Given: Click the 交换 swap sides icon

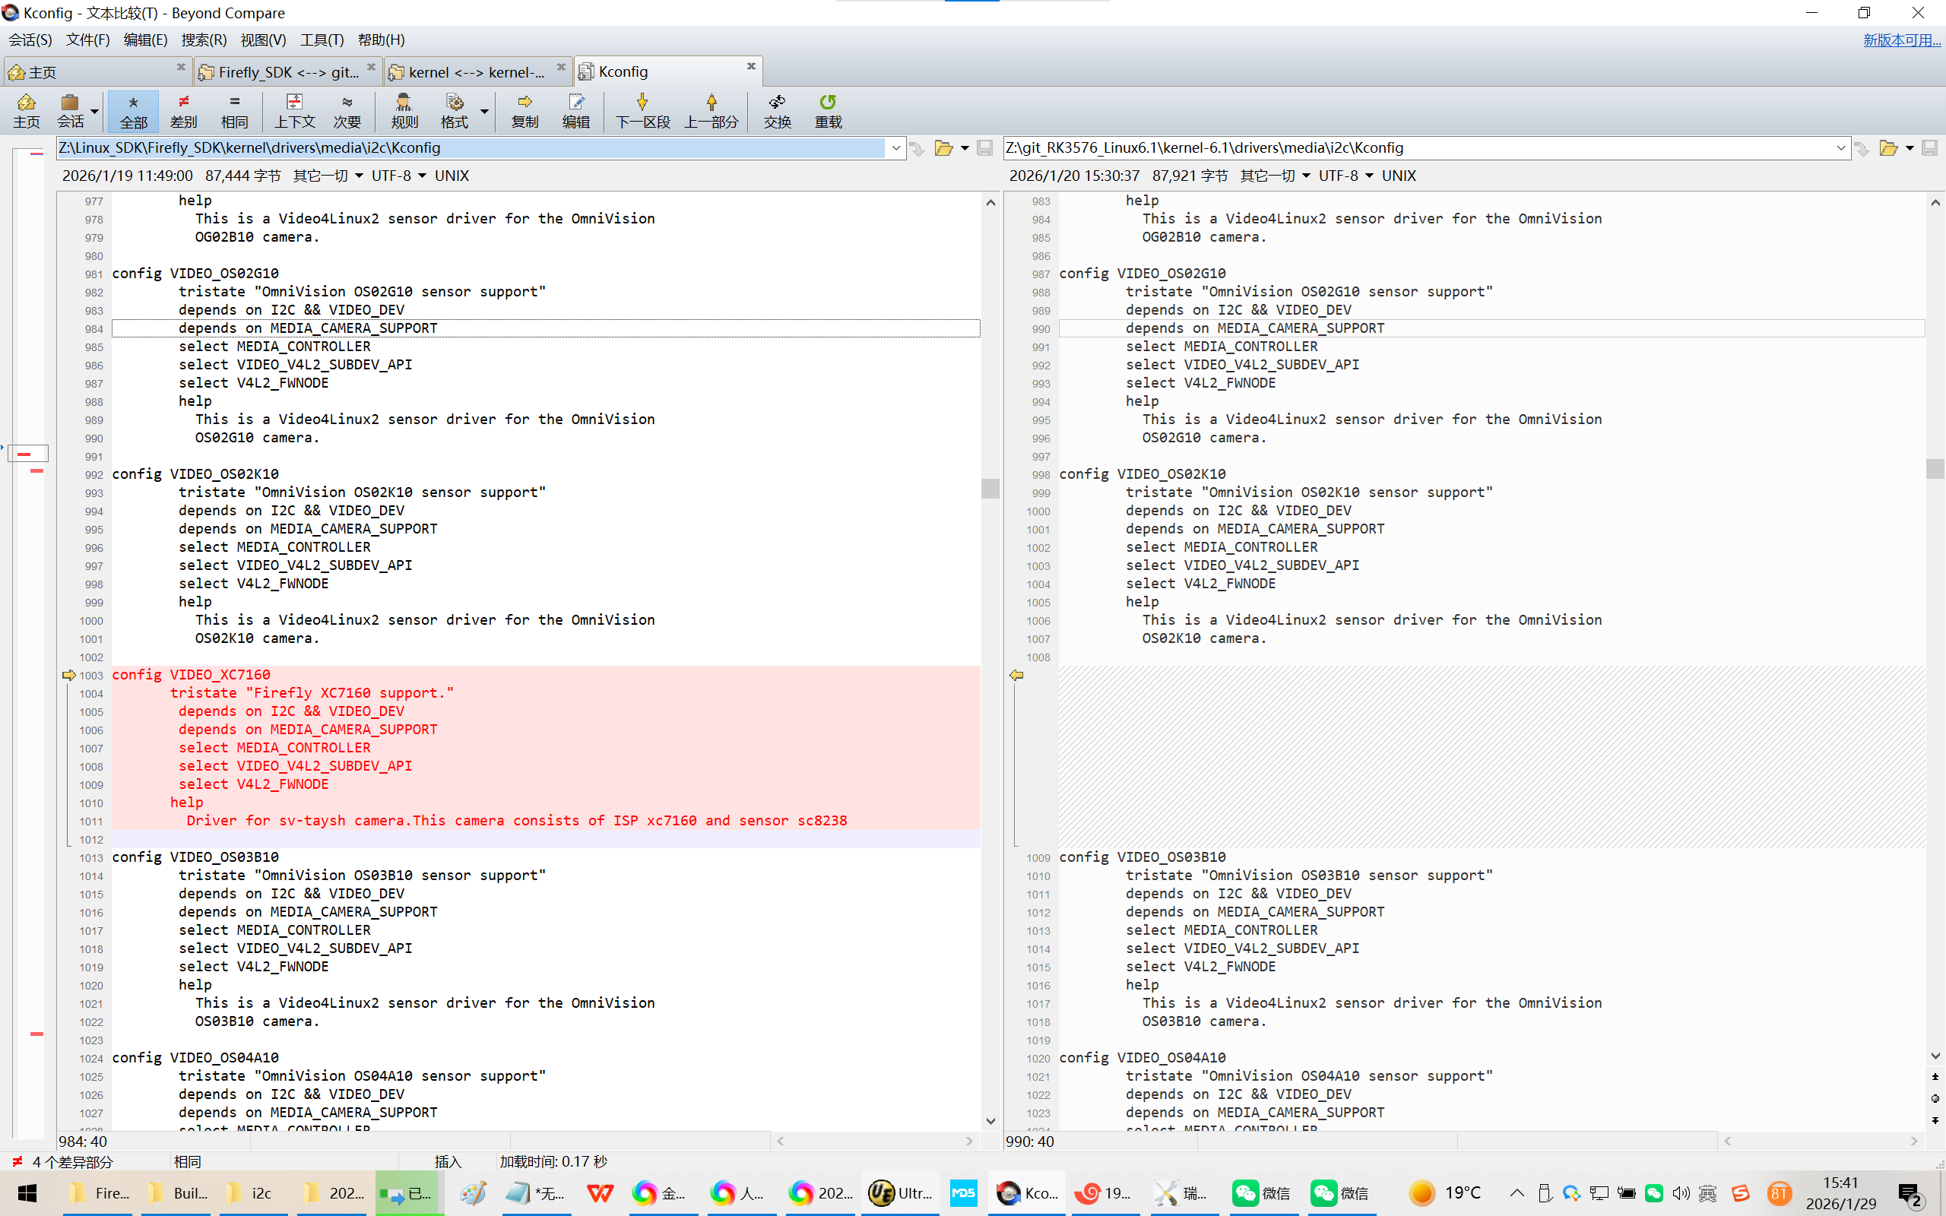Looking at the screenshot, I should coord(777,102).
